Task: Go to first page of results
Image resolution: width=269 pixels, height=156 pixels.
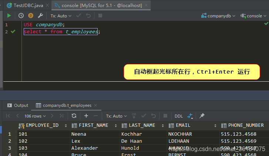Action: 8,116
